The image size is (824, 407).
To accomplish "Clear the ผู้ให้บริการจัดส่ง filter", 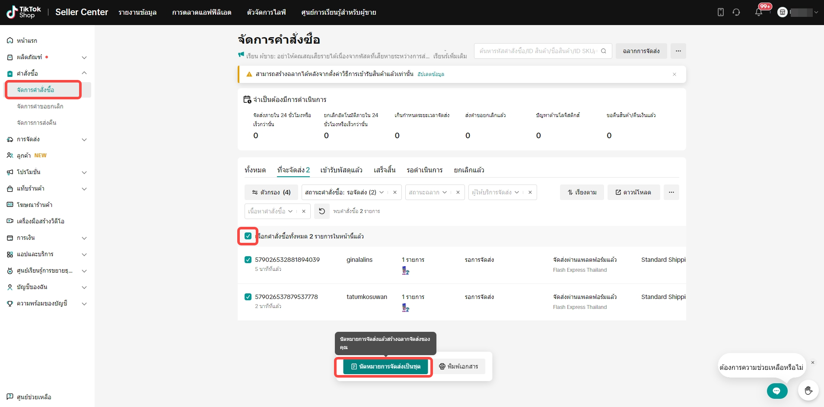I will click(x=530, y=192).
